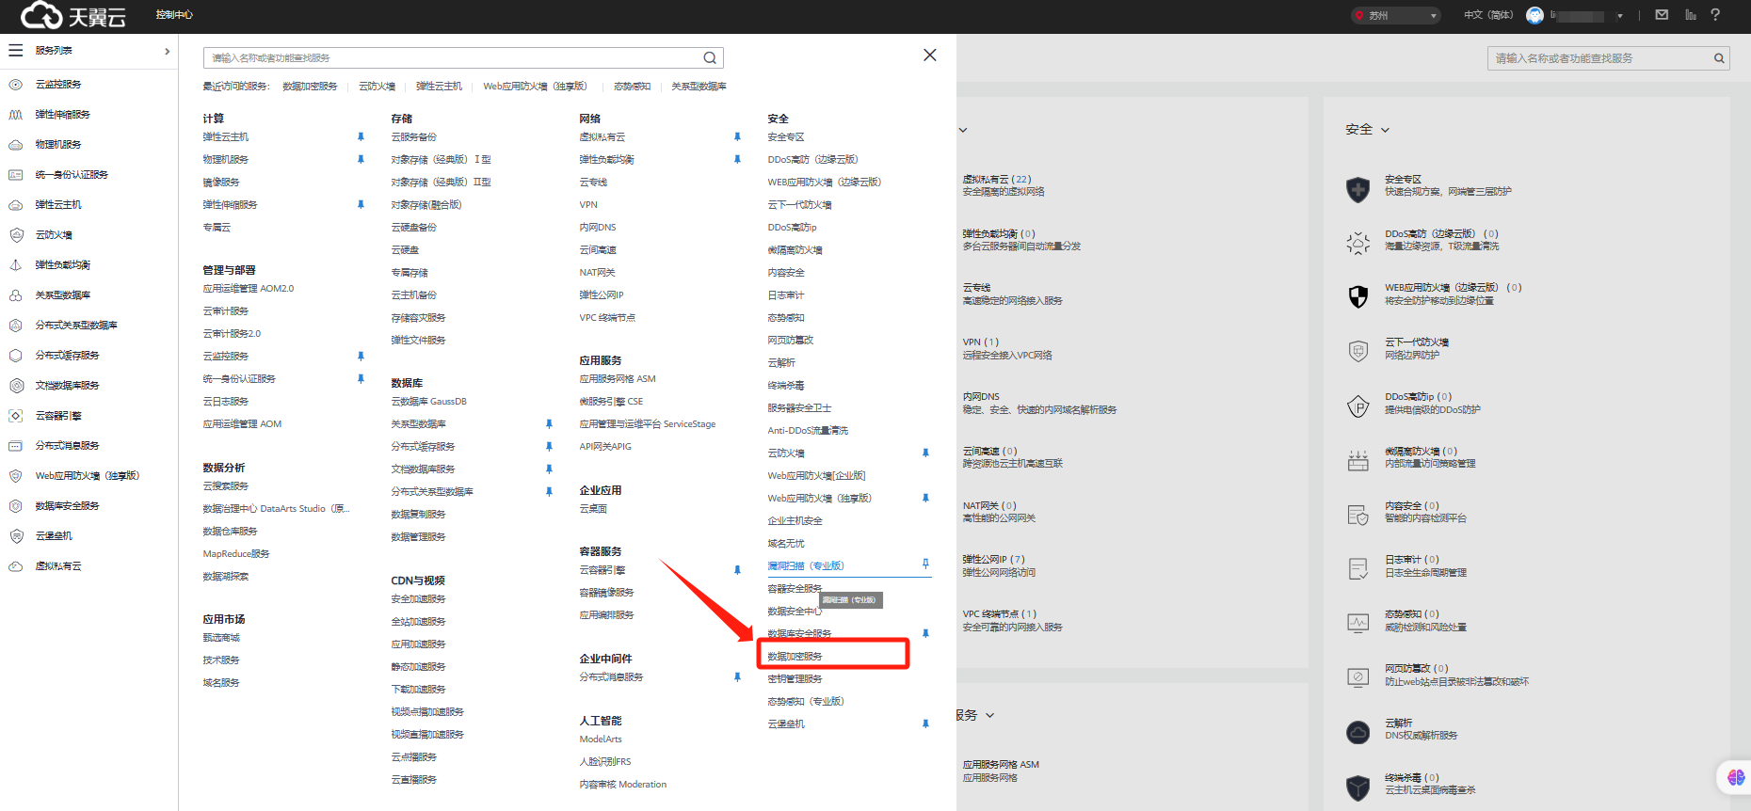The width and height of the screenshot is (1751, 811).
Task: Open the 苏州 region dropdown
Action: 1396,15
